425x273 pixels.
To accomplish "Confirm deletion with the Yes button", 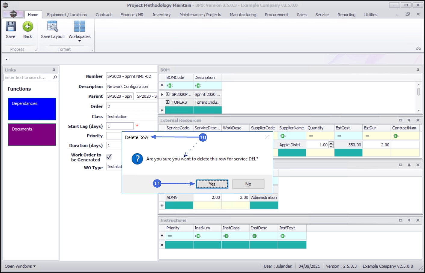I will coord(212,184).
